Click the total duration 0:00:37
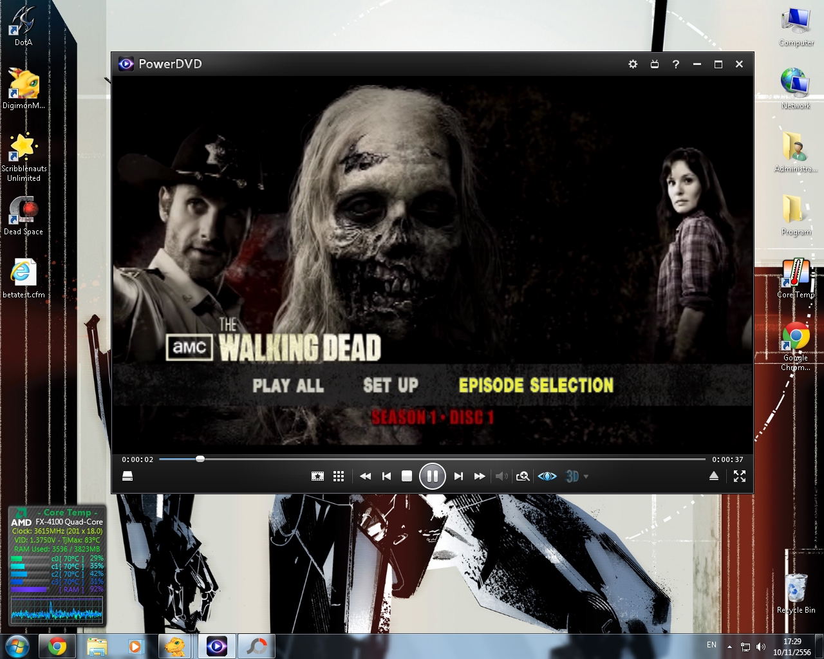 tap(727, 459)
